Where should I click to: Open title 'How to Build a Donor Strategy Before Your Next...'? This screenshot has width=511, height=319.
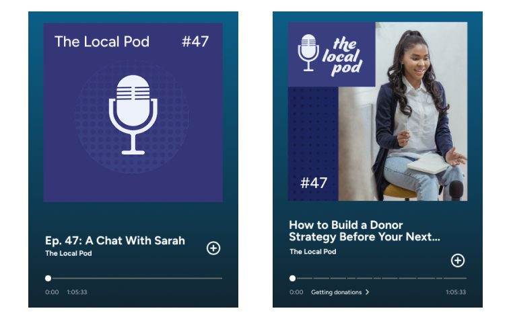click(x=364, y=231)
